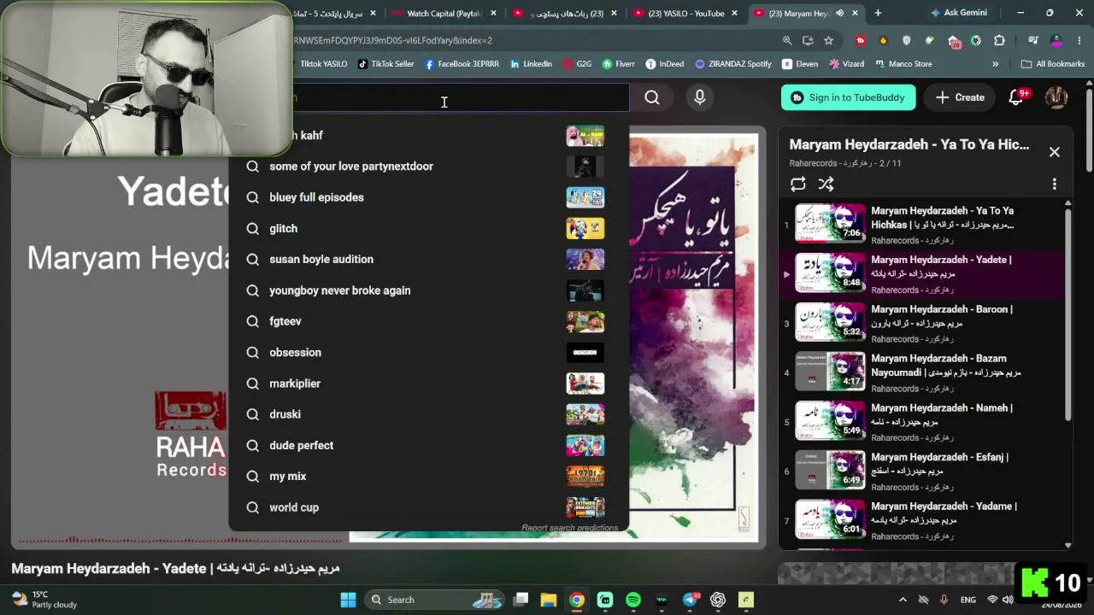The image size is (1094, 615).
Task: Toggle shuffle playlist
Action: tap(826, 184)
